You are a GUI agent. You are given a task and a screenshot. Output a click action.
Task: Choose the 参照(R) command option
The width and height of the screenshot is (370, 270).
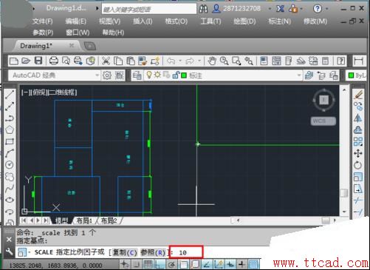pos(153,252)
